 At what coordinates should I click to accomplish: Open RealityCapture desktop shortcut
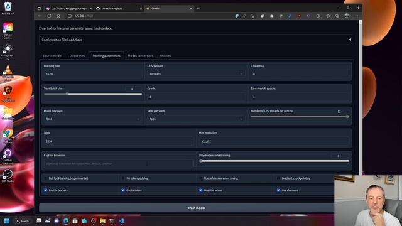[x=8, y=51]
